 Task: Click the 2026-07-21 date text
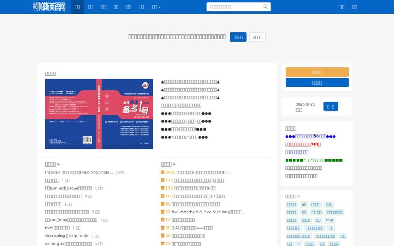(x=305, y=104)
